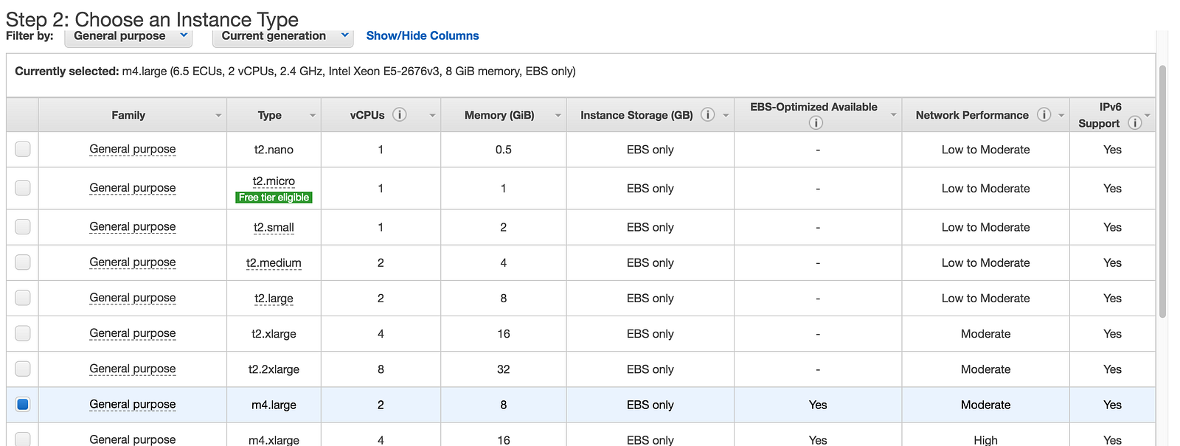Viewport: 1180px width, 446px height.
Task: Click the Network Performance info icon
Action: click(x=1044, y=114)
